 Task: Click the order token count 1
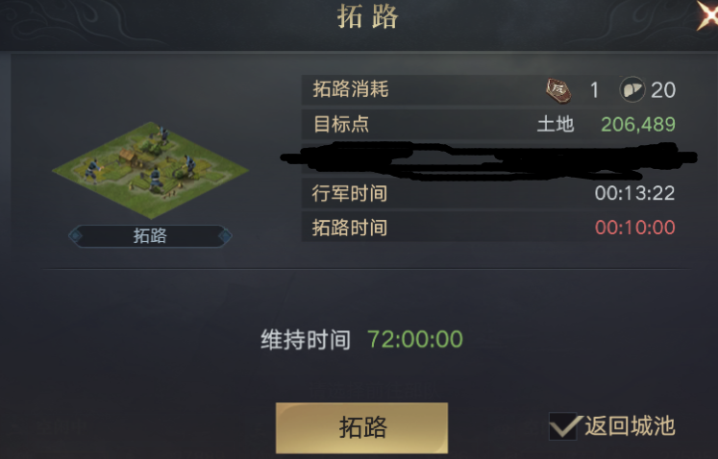pyautogui.click(x=594, y=90)
